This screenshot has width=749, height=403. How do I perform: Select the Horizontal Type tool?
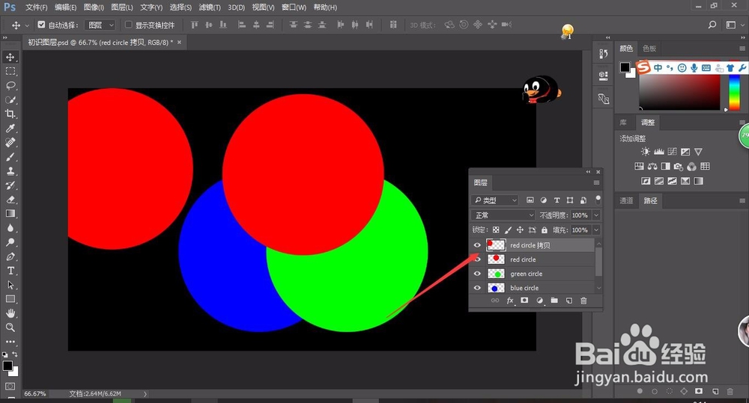coord(10,271)
